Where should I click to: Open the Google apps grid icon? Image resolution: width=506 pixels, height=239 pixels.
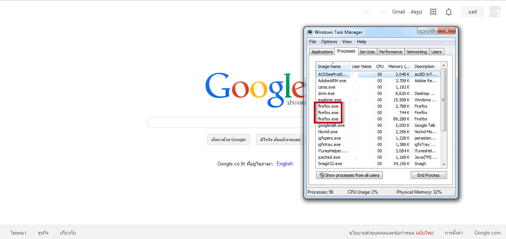pos(433,12)
